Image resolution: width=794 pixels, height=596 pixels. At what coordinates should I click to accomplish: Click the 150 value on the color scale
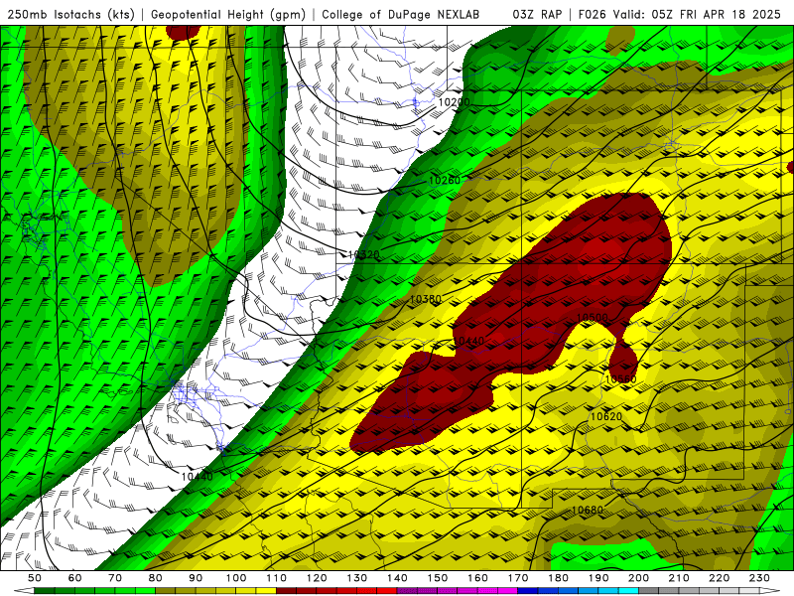pos(437,578)
